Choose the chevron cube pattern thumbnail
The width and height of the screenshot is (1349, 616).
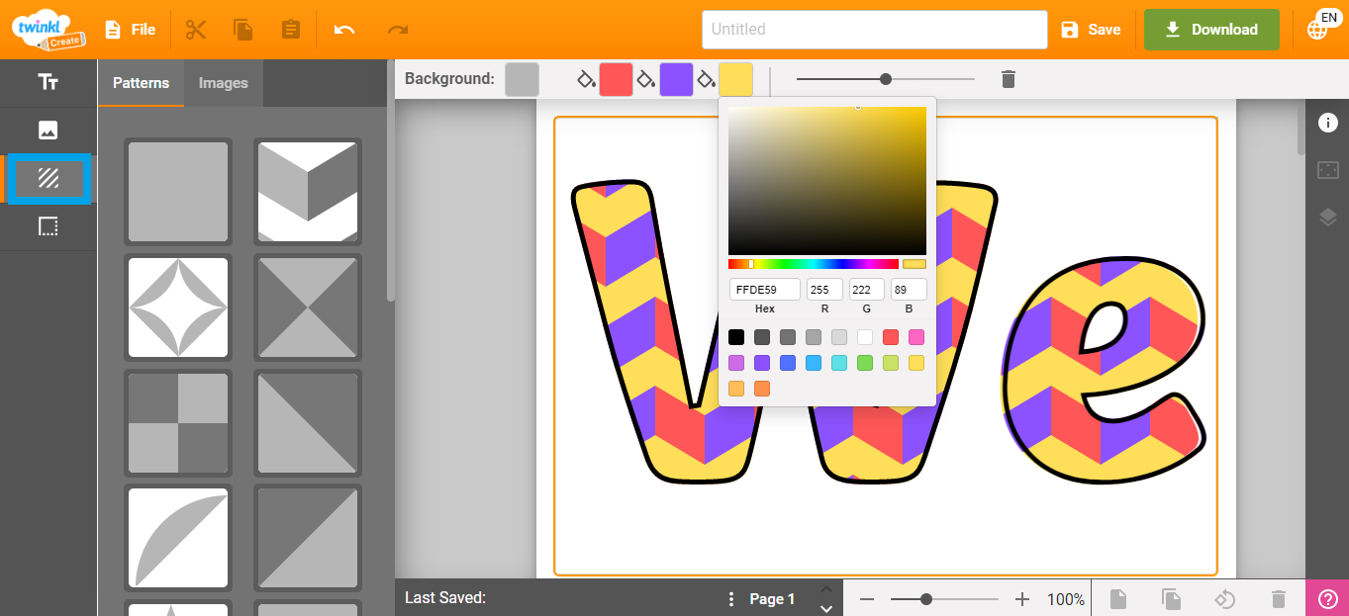(308, 192)
